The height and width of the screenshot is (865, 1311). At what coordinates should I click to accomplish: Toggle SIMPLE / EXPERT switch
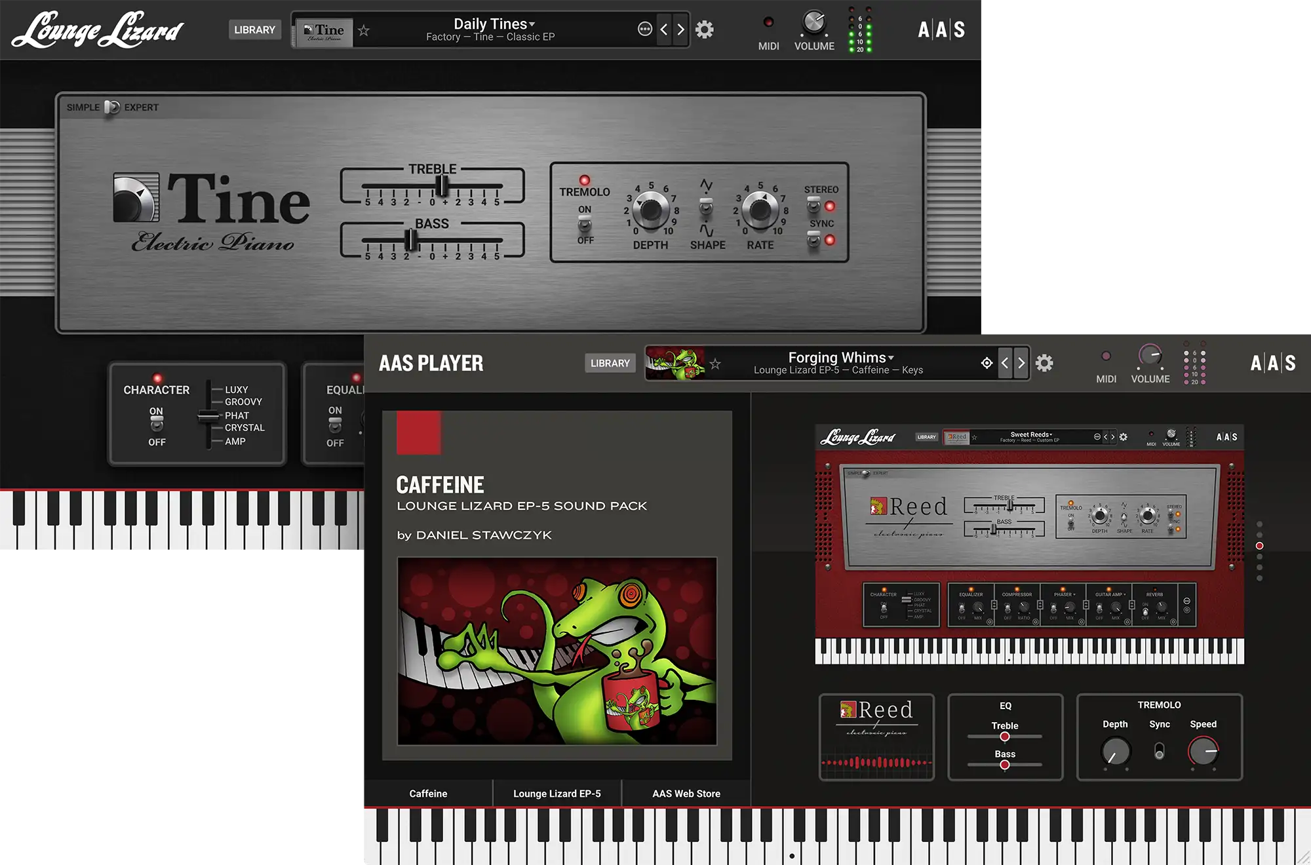pyautogui.click(x=112, y=107)
